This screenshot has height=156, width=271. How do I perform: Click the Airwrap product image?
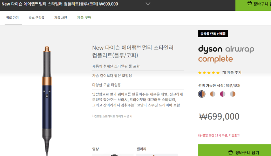coord(47,101)
